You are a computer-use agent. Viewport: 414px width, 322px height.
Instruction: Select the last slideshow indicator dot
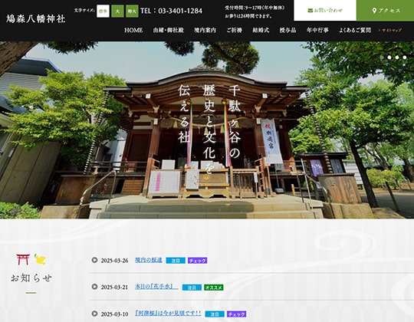405,58
